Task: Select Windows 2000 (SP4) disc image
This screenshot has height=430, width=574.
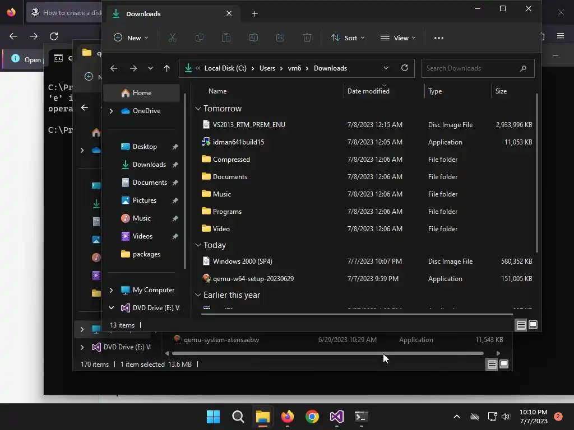Action: [366, 261]
